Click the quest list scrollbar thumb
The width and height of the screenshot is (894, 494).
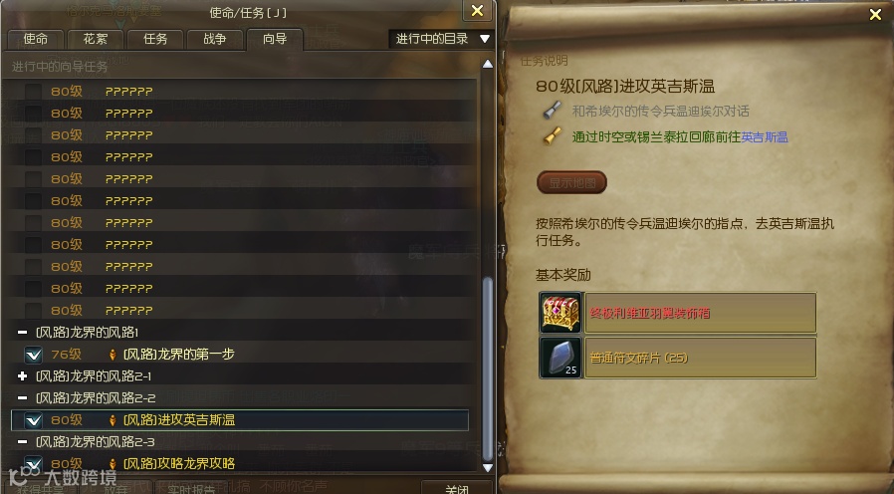488,369
